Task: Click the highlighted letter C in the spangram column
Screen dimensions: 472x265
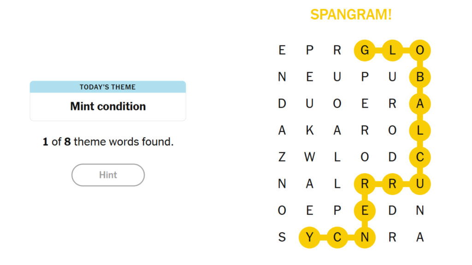Action: click(x=419, y=157)
